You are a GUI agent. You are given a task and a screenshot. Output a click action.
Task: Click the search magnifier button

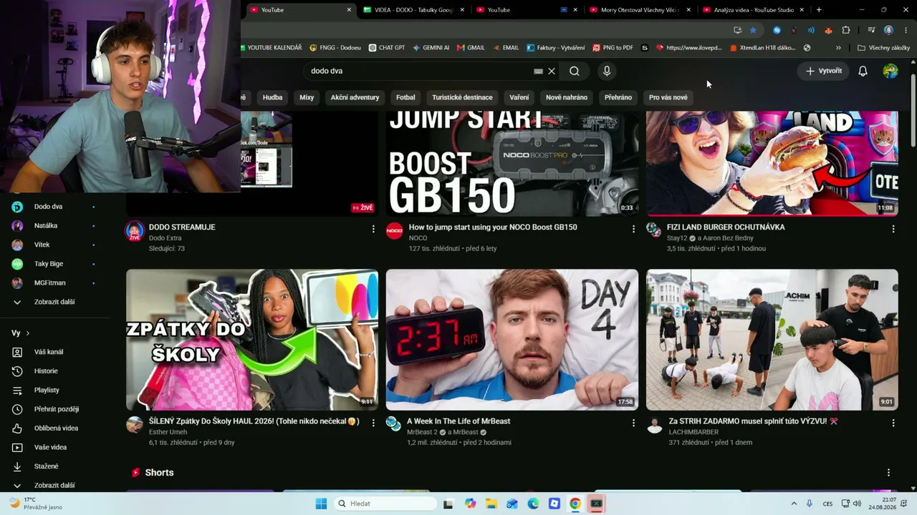click(575, 72)
